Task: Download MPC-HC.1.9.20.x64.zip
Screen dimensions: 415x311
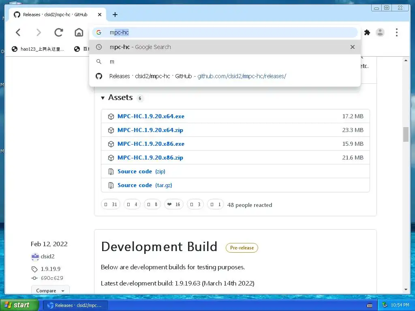Action: tap(150, 130)
